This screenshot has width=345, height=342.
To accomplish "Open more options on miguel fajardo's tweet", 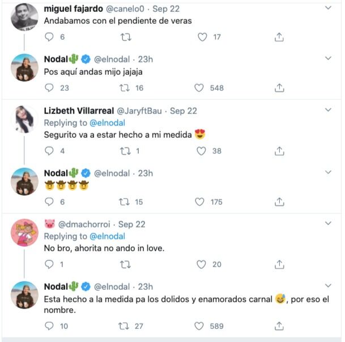I will [328, 8].
